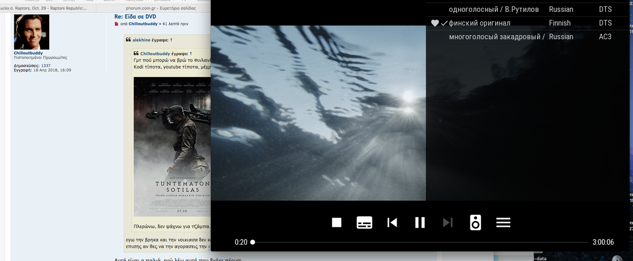Image resolution: width=633 pixels, height=261 pixels.
Task: Open alekhine's profile link in quote
Action: coord(142,40)
